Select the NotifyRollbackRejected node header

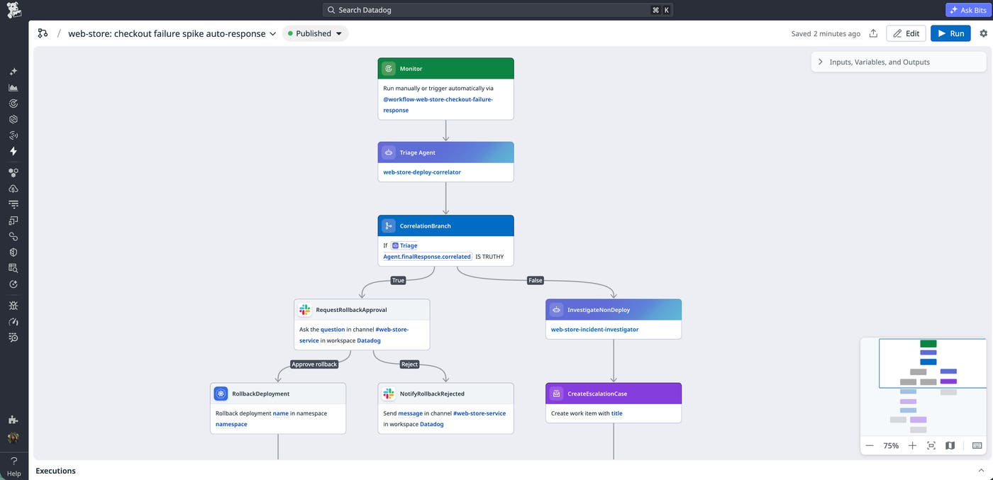(445, 394)
